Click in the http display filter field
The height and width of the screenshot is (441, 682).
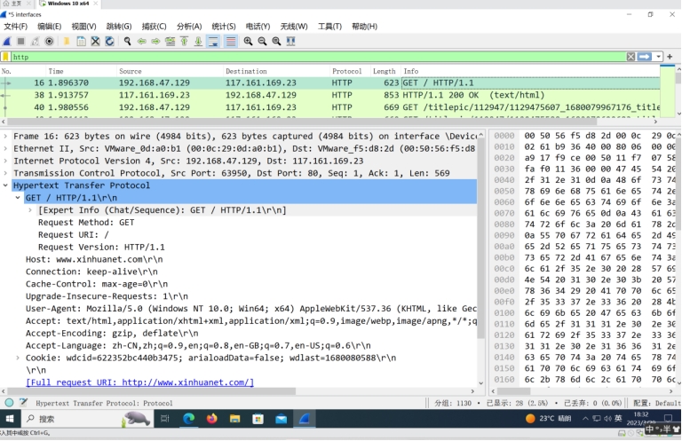coord(311,57)
